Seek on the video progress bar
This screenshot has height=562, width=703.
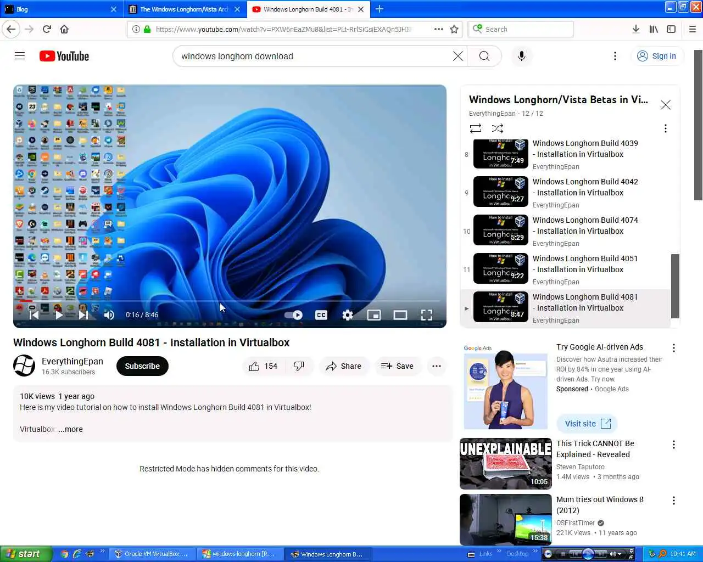(230, 301)
